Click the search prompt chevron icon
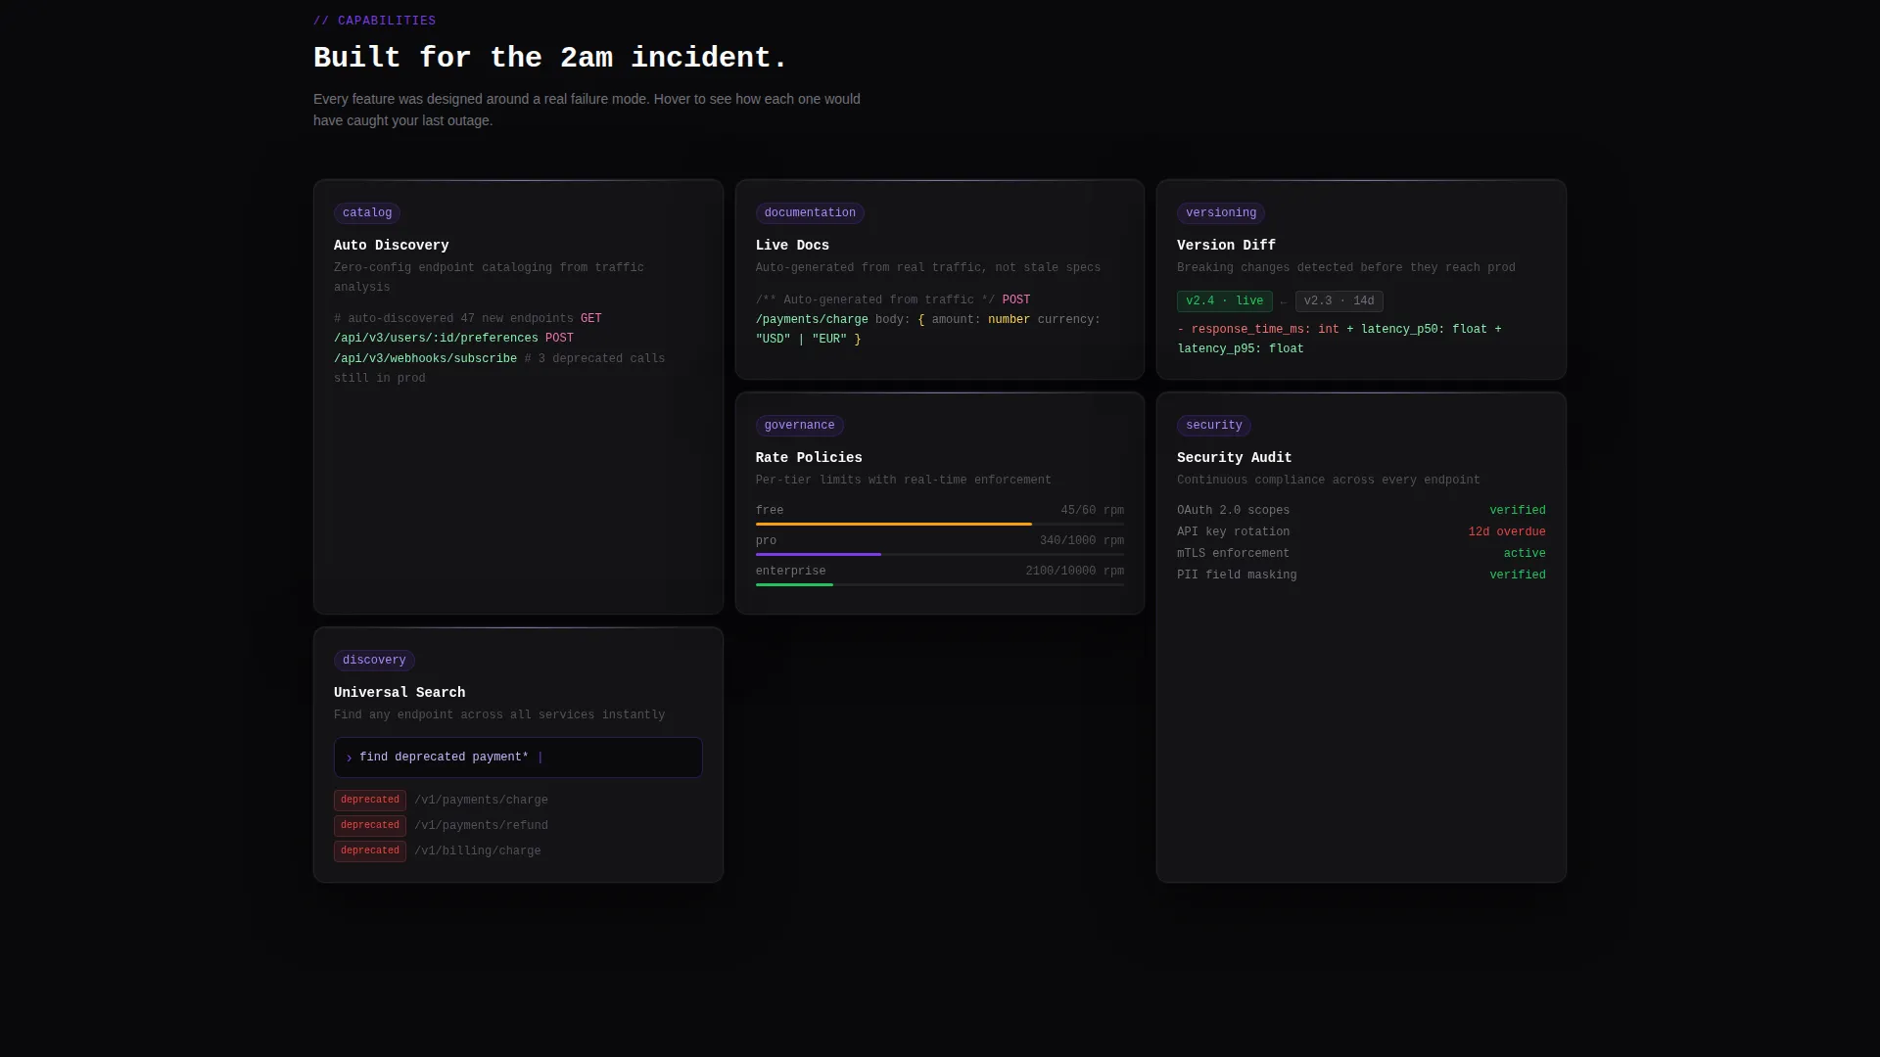 [x=349, y=758]
